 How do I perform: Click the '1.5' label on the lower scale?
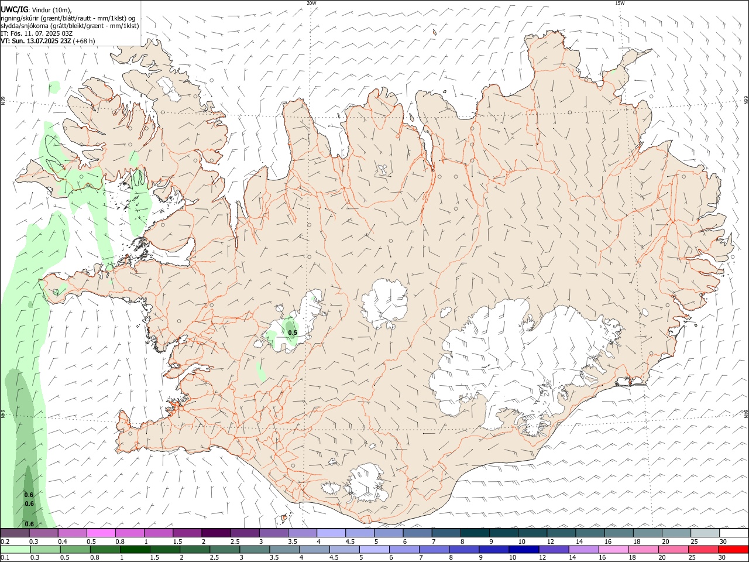(x=154, y=558)
